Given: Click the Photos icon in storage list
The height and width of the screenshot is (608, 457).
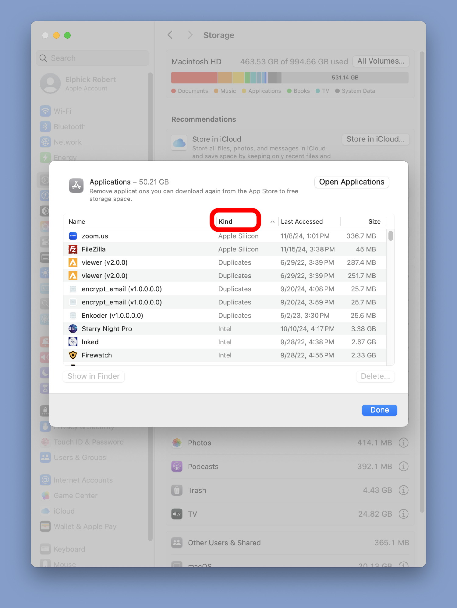Looking at the screenshot, I should 177,443.
